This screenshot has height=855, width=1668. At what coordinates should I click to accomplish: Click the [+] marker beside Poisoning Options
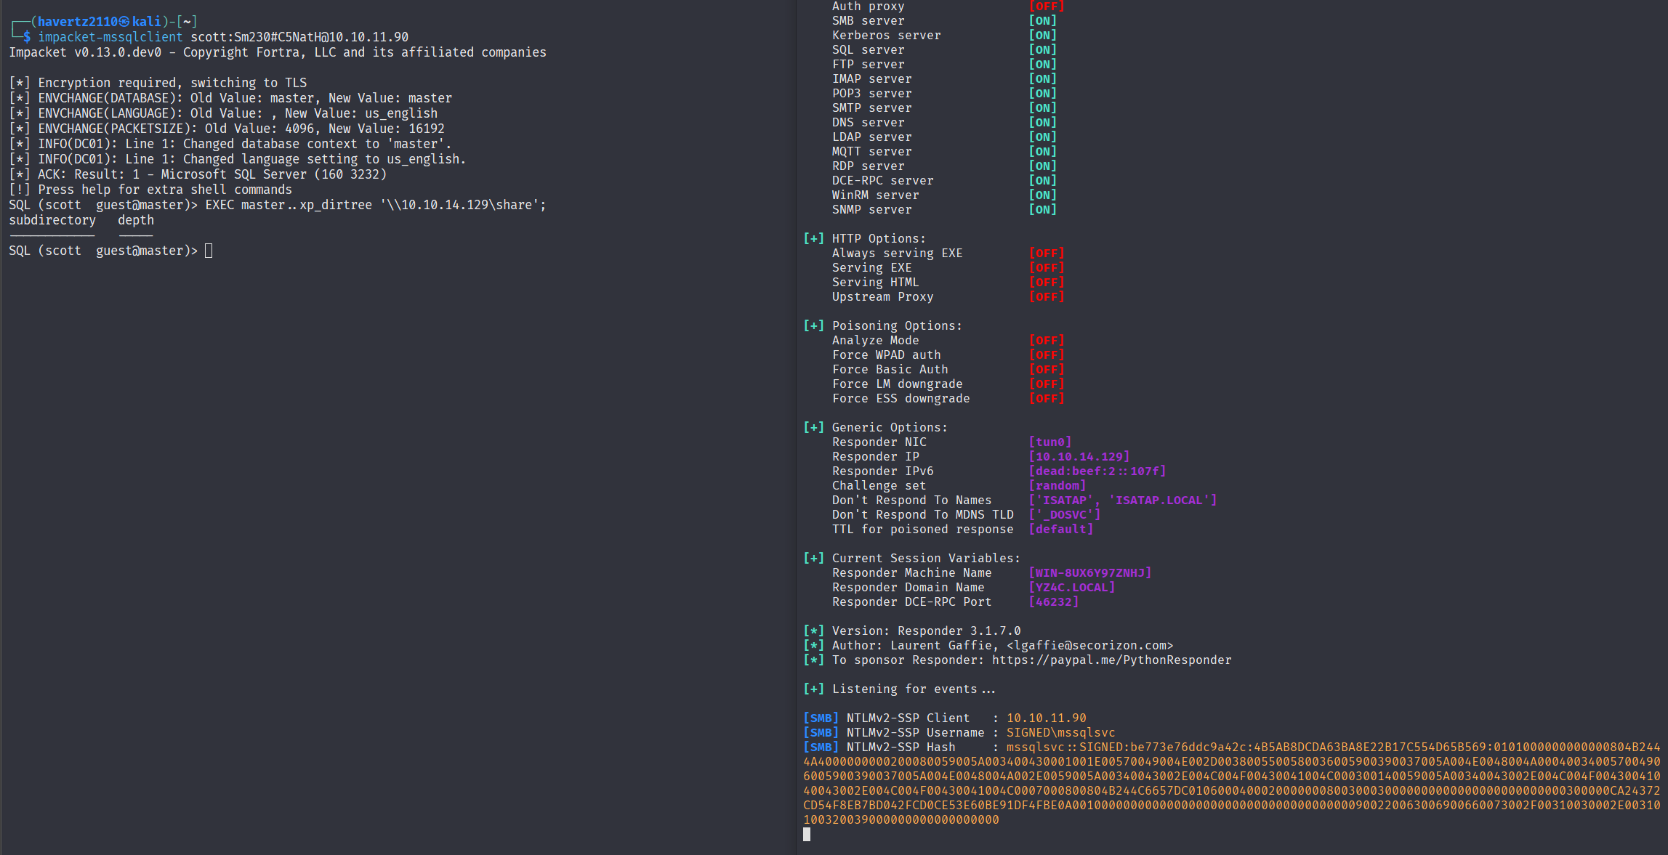813,326
